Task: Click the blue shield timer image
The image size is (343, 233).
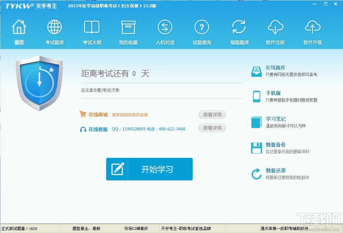Action: (39, 83)
